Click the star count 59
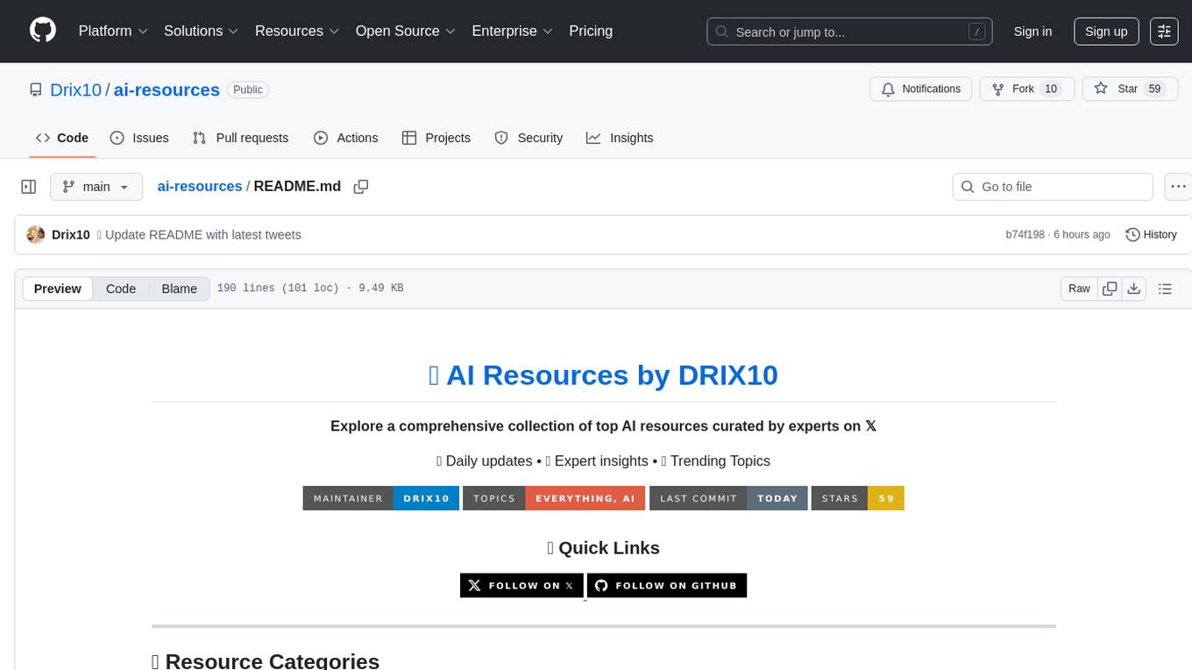Viewport: 1192px width, 670px height. click(x=1154, y=89)
